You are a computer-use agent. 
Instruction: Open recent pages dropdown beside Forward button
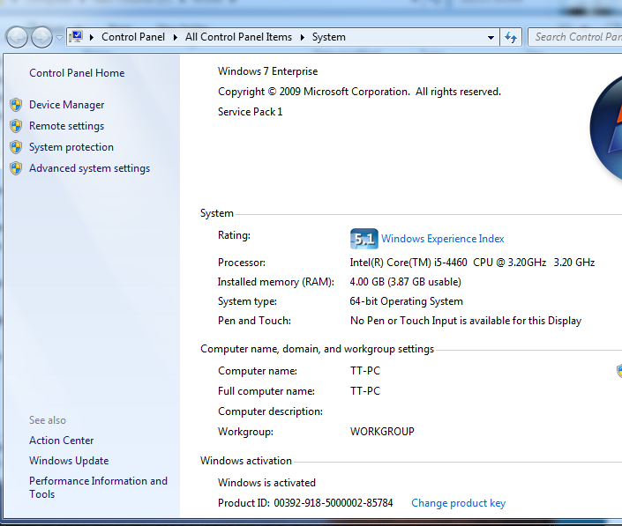pyautogui.click(x=59, y=38)
